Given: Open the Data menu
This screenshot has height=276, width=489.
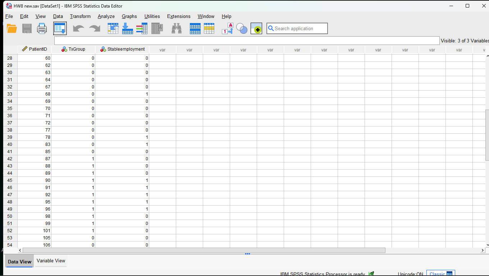Looking at the screenshot, I should 58,17.
